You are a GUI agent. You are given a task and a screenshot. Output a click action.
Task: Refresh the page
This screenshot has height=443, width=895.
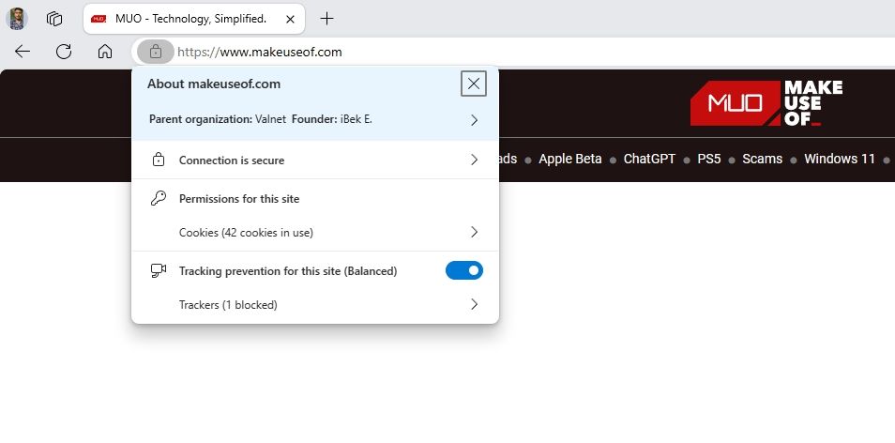(x=64, y=52)
